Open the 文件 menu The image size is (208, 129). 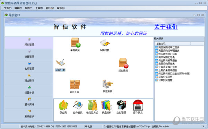8,8
